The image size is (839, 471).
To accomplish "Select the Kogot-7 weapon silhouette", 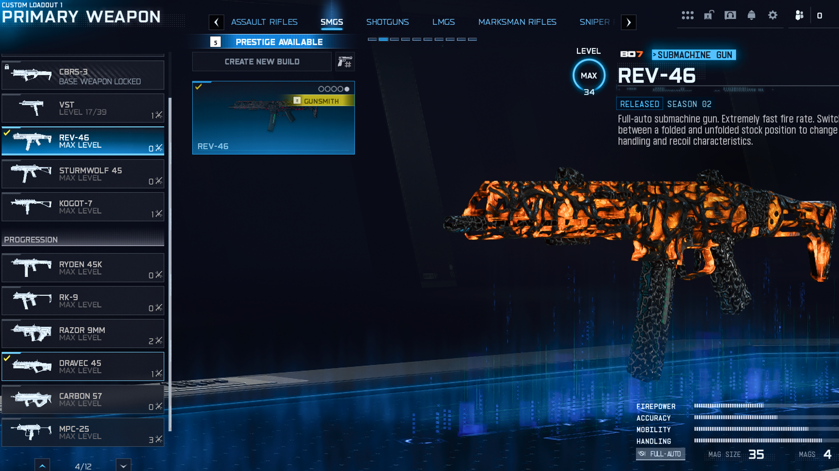I will [32, 206].
